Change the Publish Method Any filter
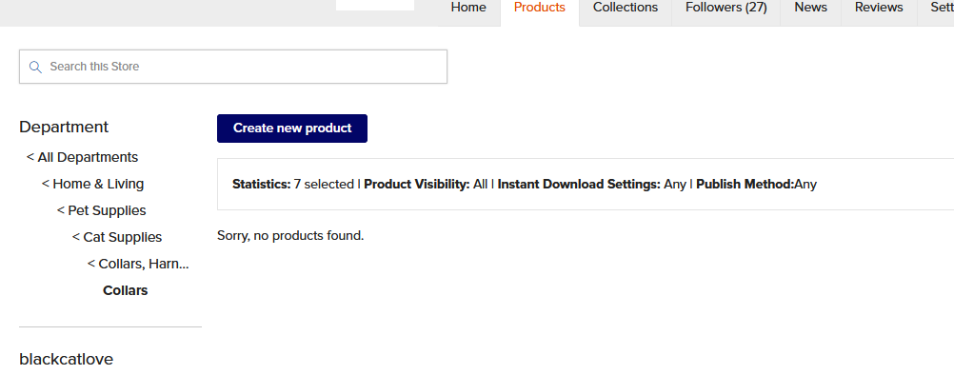This screenshot has width=954, height=375. [x=756, y=184]
